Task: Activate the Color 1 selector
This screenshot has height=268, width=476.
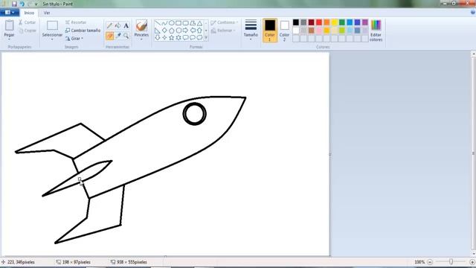Action: pos(269,30)
